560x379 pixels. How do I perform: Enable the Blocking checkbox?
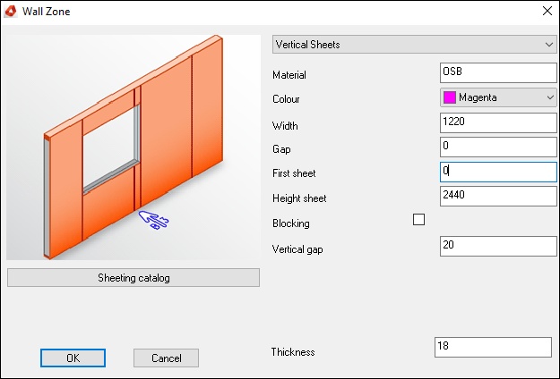pos(418,219)
